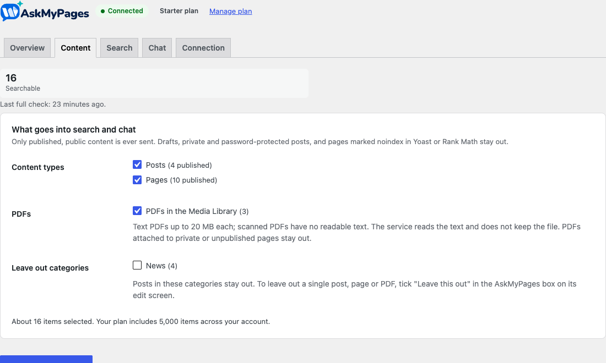Click the "Posts (4 published)" label text

point(178,165)
